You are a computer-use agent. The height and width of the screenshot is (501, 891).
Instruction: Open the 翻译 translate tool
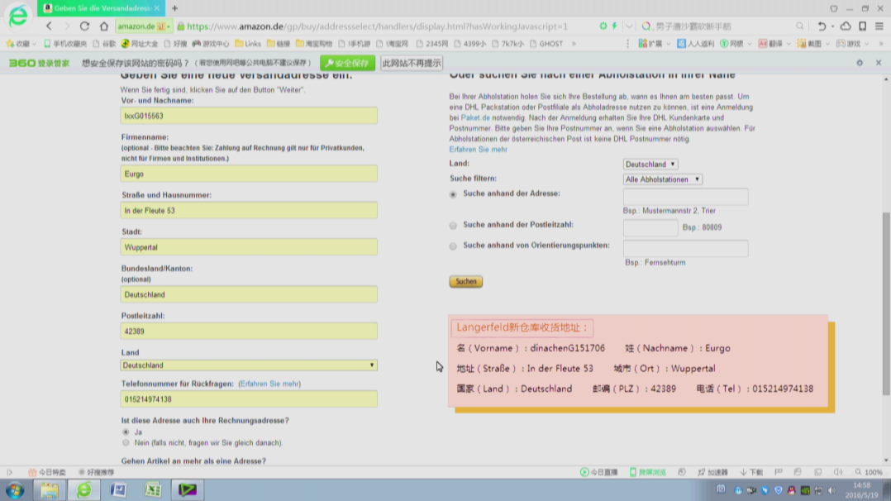[771, 43]
